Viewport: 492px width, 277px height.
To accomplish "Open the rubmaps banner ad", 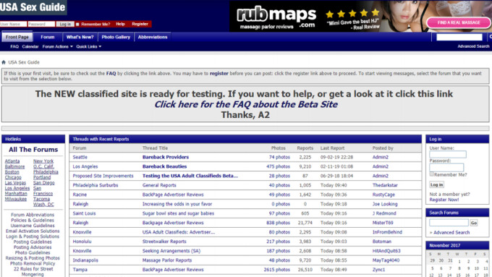I will (360, 16).
